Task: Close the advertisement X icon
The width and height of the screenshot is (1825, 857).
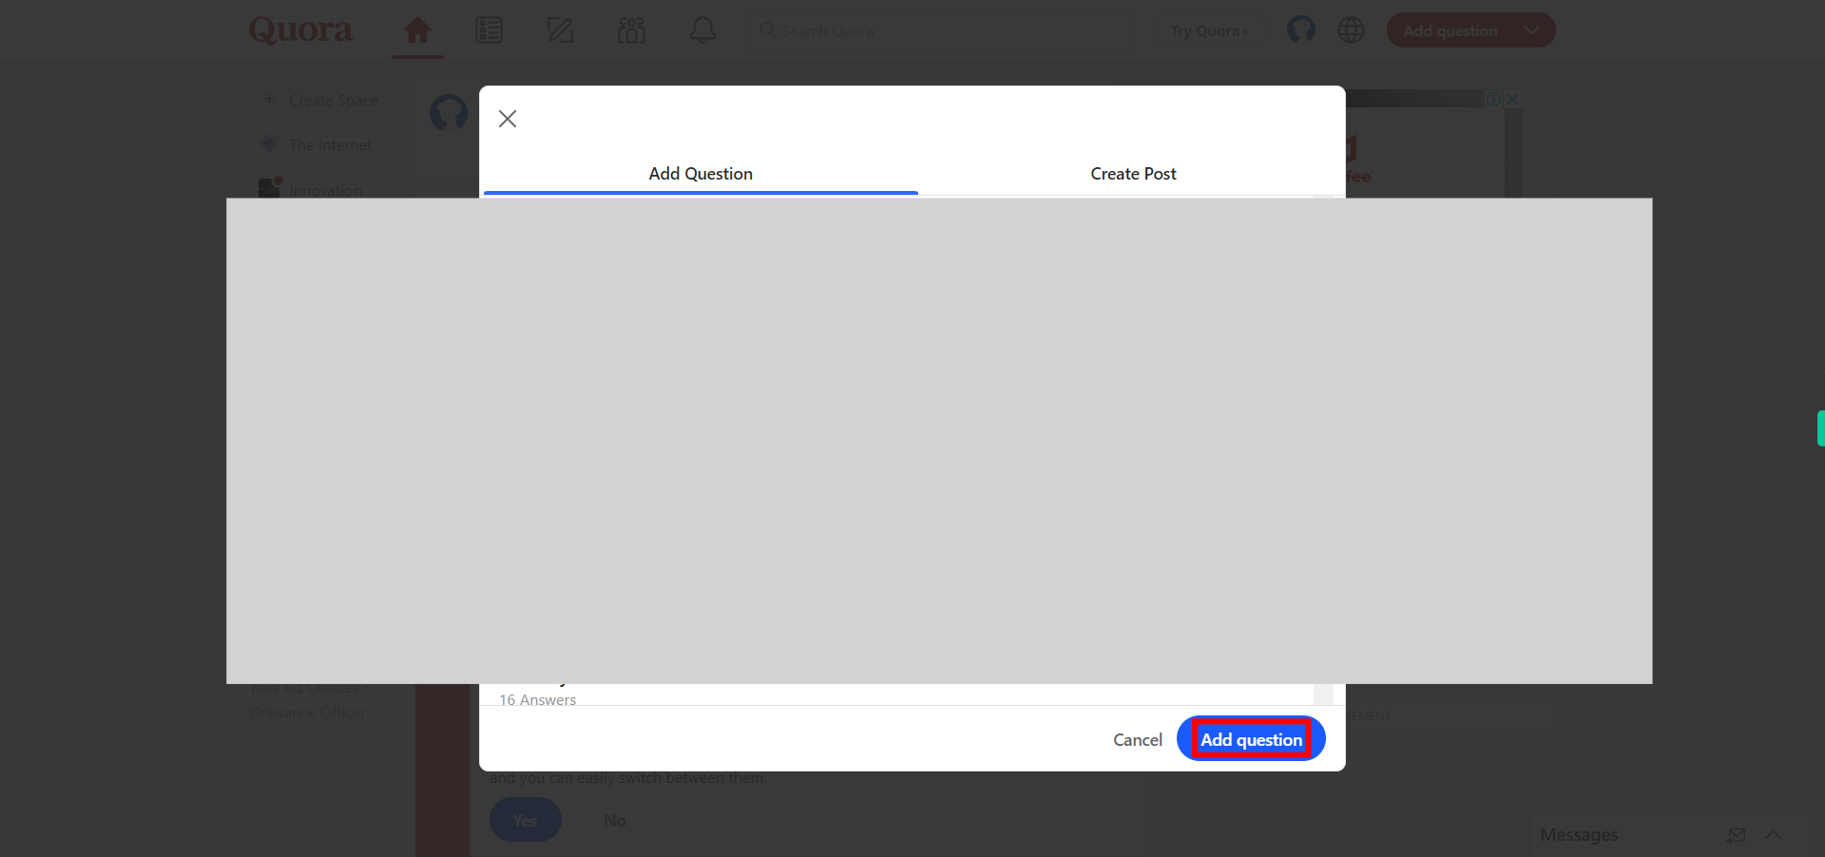Action: (1512, 99)
